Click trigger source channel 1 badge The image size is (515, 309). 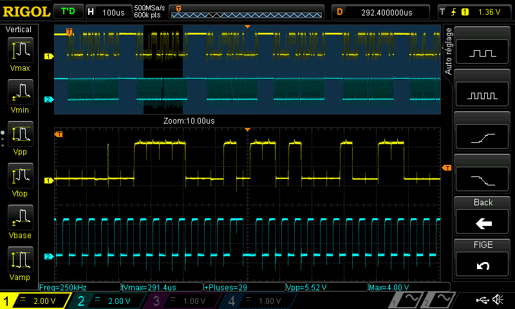tap(465, 12)
